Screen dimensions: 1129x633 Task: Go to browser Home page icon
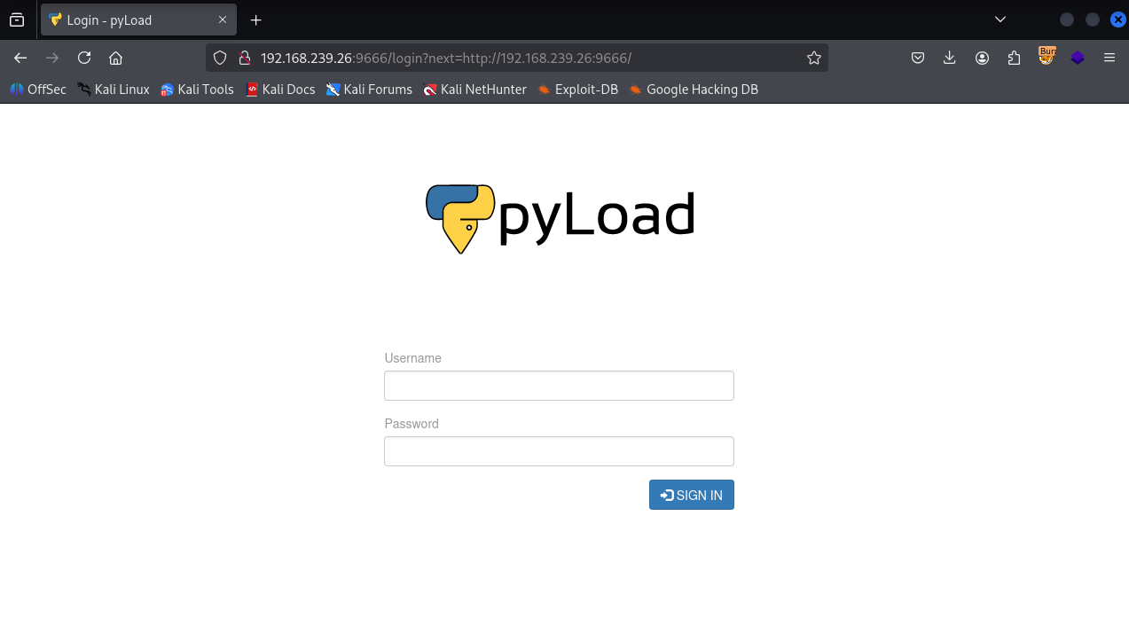pos(115,58)
